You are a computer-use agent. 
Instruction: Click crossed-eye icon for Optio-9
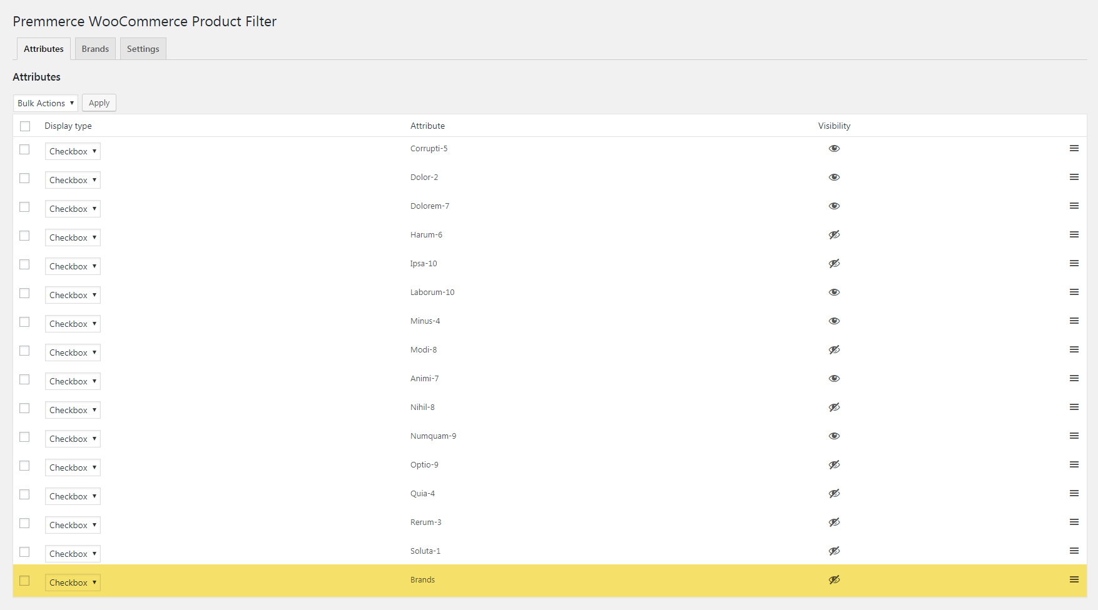pyautogui.click(x=834, y=465)
